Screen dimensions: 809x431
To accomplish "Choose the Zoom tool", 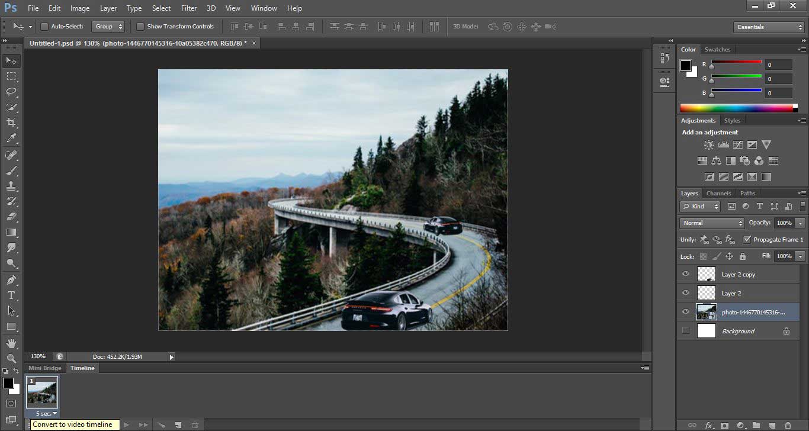I will click(11, 358).
